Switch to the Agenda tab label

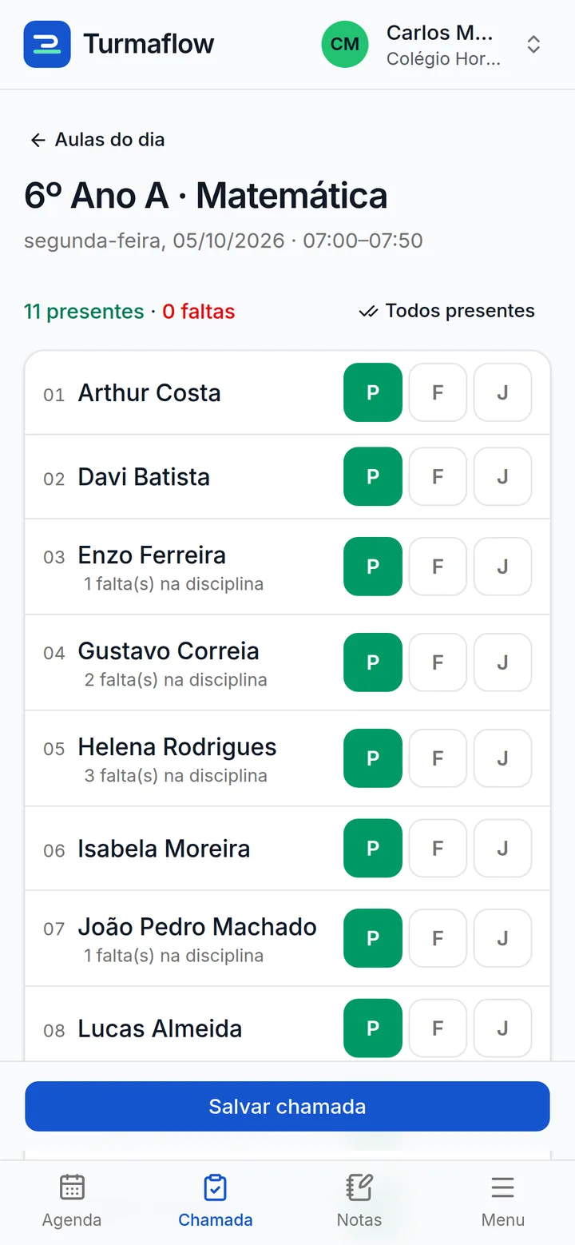pyautogui.click(x=72, y=1220)
